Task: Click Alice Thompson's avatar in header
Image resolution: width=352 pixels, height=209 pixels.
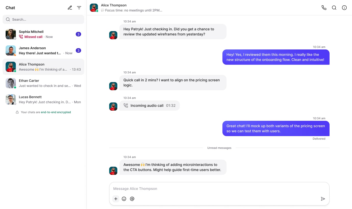Action: click(x=94, y=8)
